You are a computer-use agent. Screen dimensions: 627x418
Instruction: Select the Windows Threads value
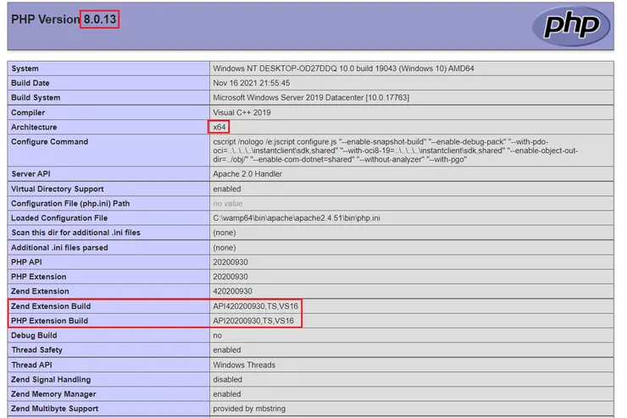244,365
